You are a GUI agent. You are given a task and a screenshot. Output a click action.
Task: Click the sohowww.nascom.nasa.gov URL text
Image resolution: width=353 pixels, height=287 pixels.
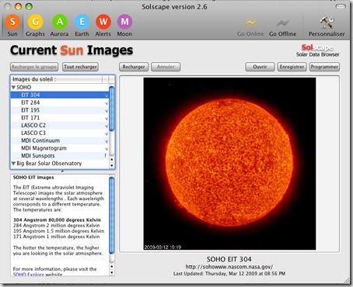point(229,267)
